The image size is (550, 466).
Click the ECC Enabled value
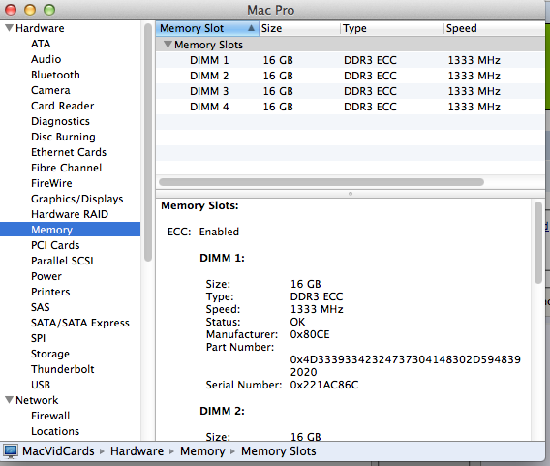219,232
